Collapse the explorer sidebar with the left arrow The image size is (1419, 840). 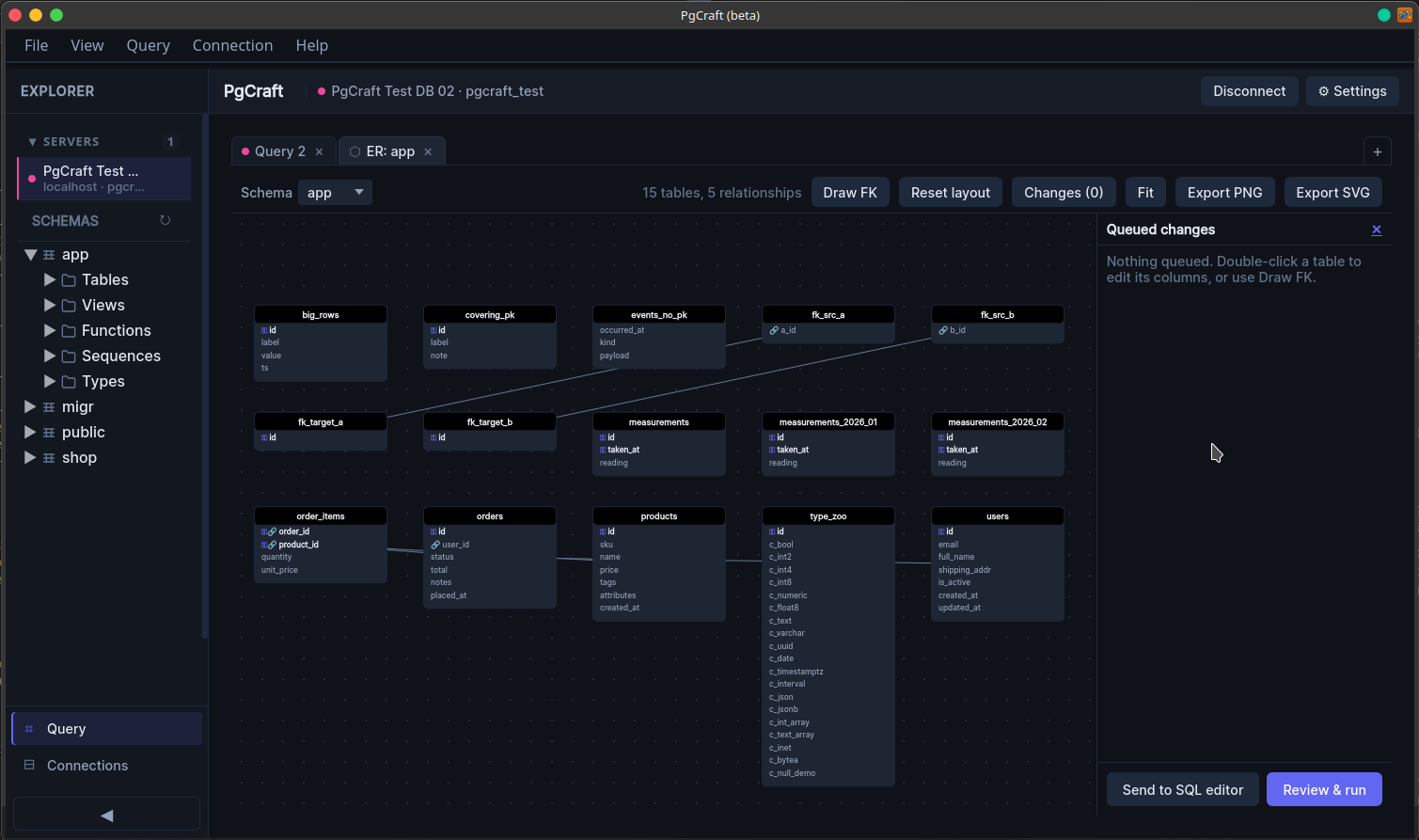(x=106, y=815)
